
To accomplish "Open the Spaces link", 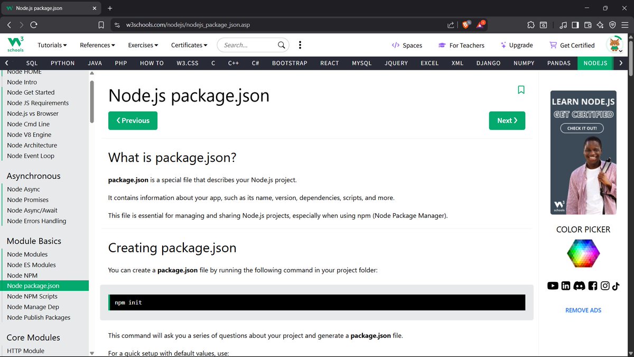I will point(406,45).
